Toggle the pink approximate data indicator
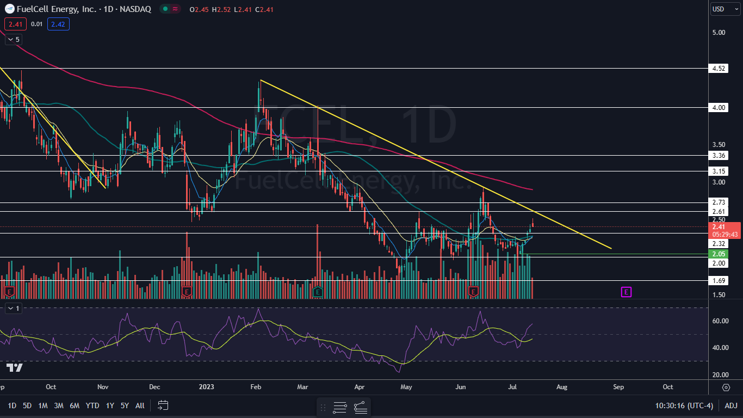 176,9
